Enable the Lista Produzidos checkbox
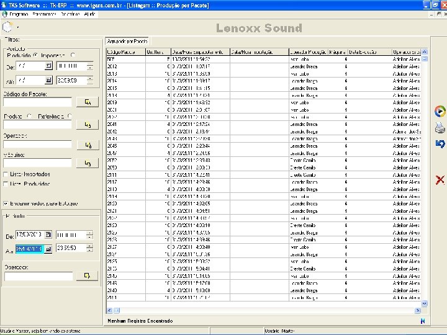This screenshot has width=447, height=335. tap(6, 184)
